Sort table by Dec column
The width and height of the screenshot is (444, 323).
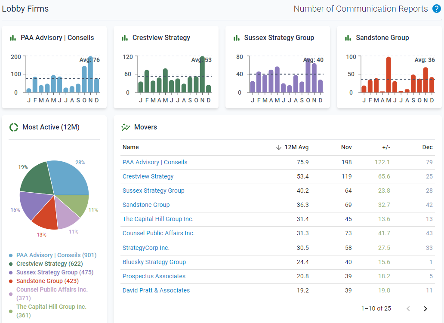427,147
